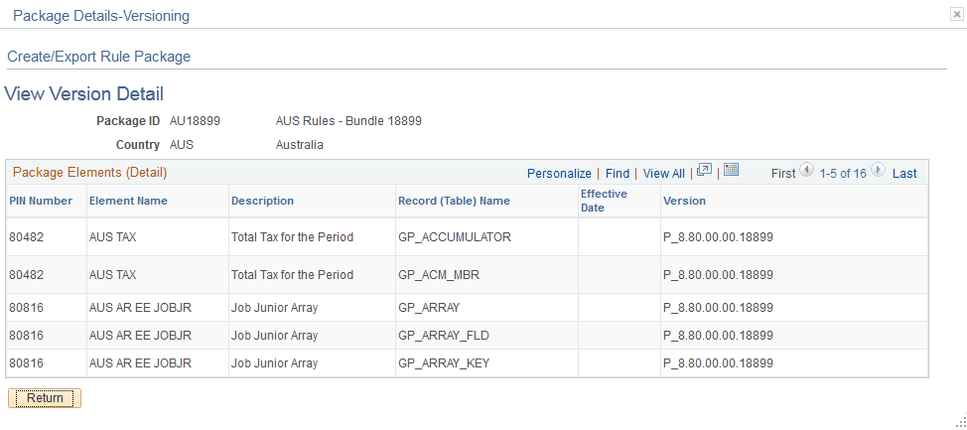Click the Package Elements (Detail) grid title
Viewport: 967px width, 430px height.
[x=90, y=173]
